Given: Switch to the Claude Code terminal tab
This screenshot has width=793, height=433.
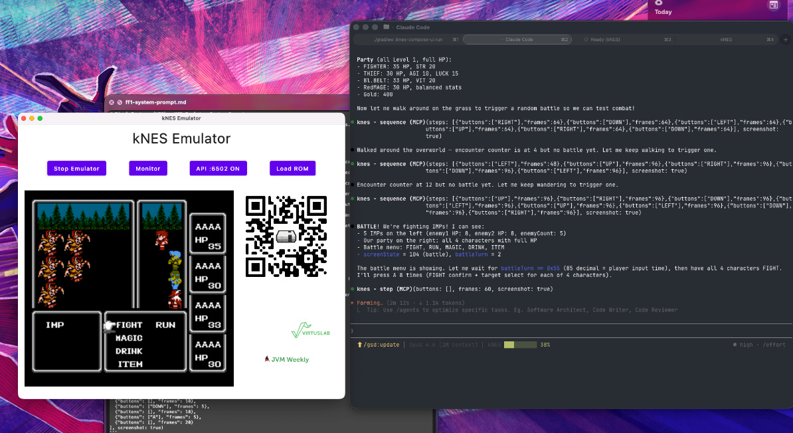Looking at the screenshot, I should coord(517,39).
